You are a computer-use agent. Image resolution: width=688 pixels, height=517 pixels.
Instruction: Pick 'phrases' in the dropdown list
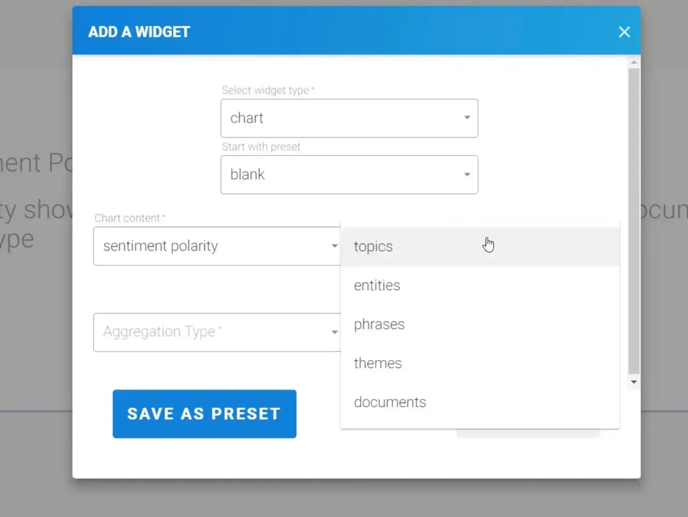pos(379,325)
